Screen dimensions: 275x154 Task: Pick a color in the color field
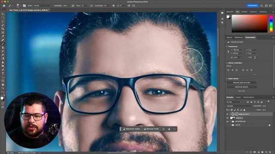(x=250, y=24)
